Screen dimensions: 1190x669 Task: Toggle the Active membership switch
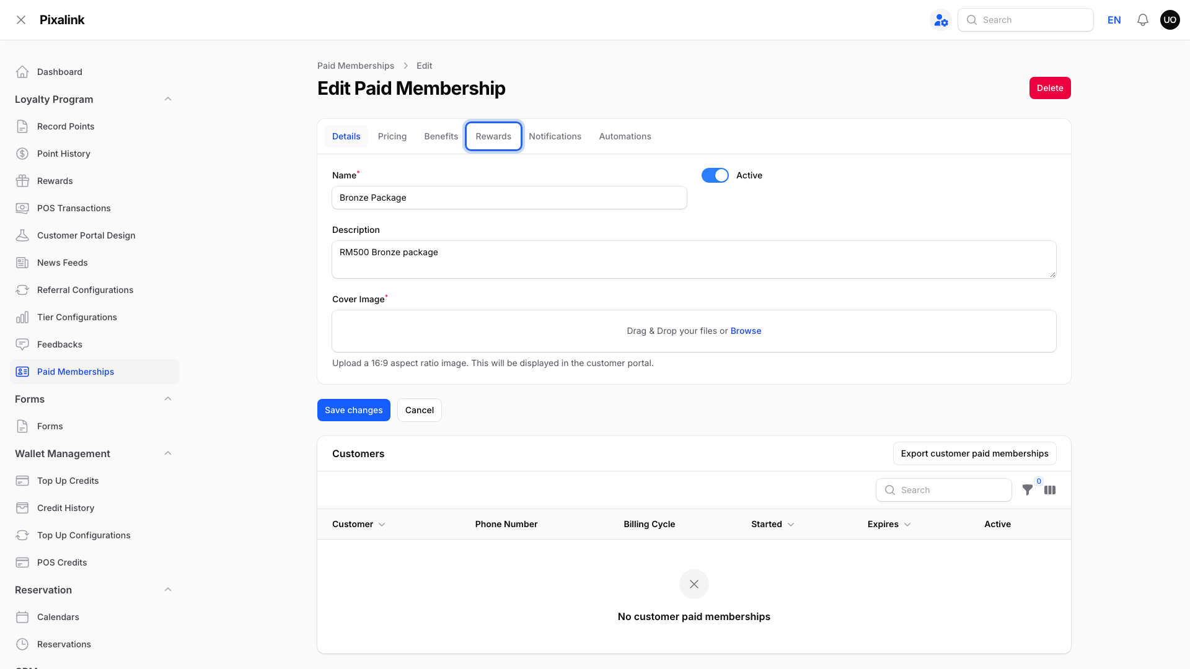(715, 175)
